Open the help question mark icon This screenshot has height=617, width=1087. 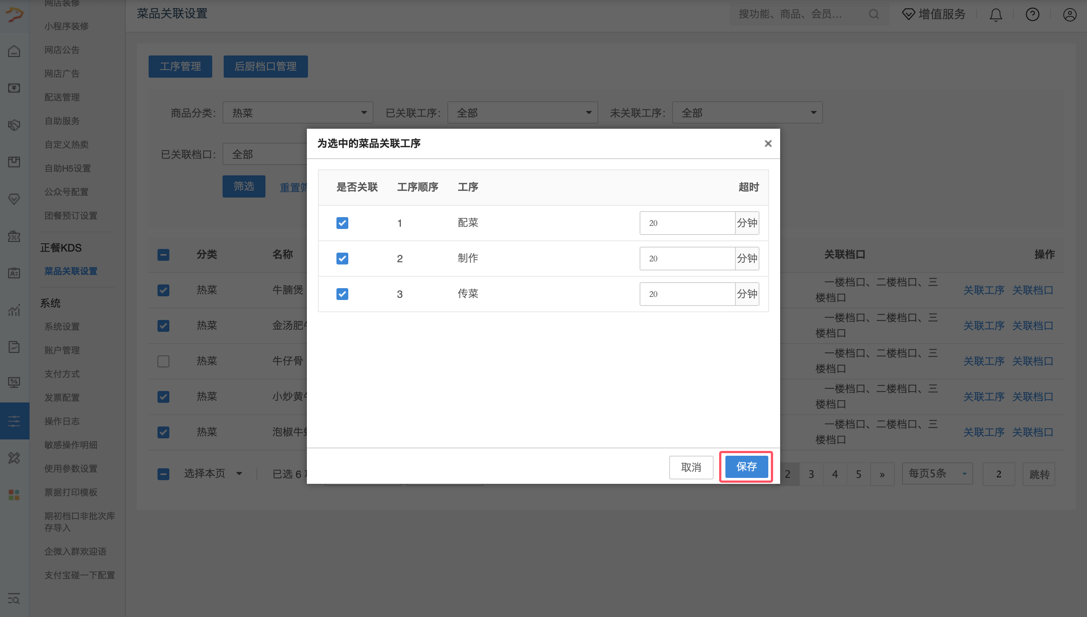click(x=1032, y=14)
